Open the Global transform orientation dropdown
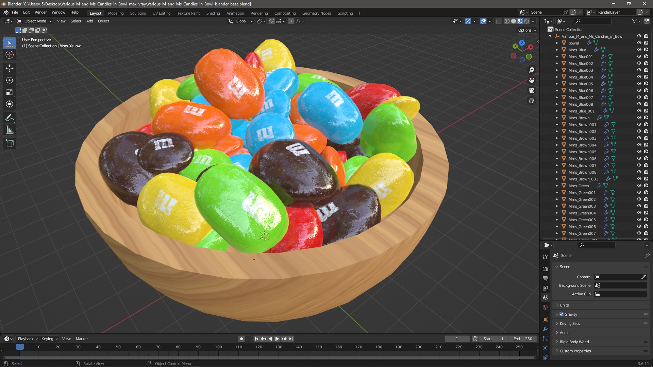The image size is (653, 367). coord(241,21)
